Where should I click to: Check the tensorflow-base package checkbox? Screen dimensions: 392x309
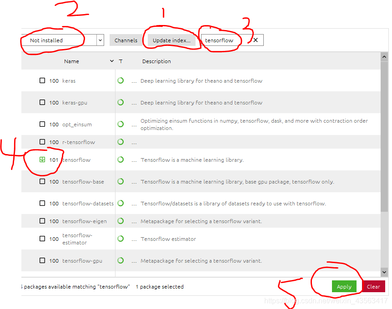point(42,181)
